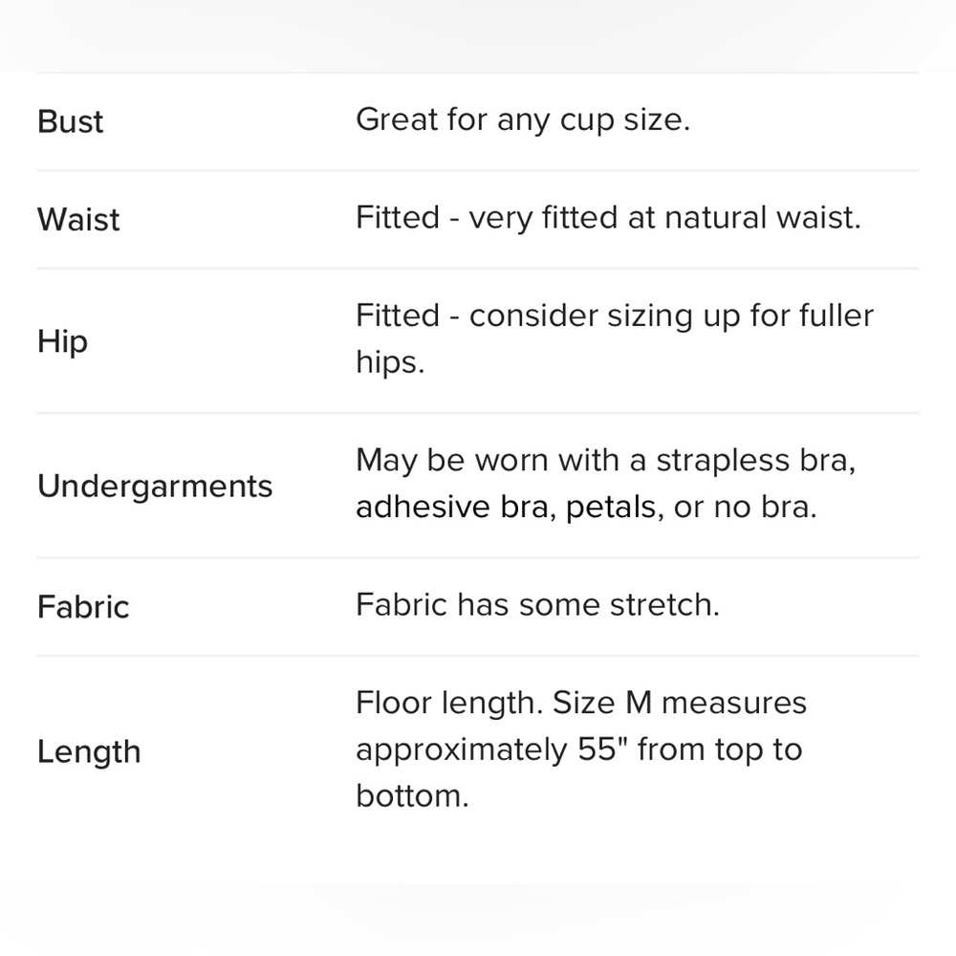956x956 pixels.
Task: Click 'no bra.' at Undergarments end
Action: pyautogui.click(x=766, y=508)
